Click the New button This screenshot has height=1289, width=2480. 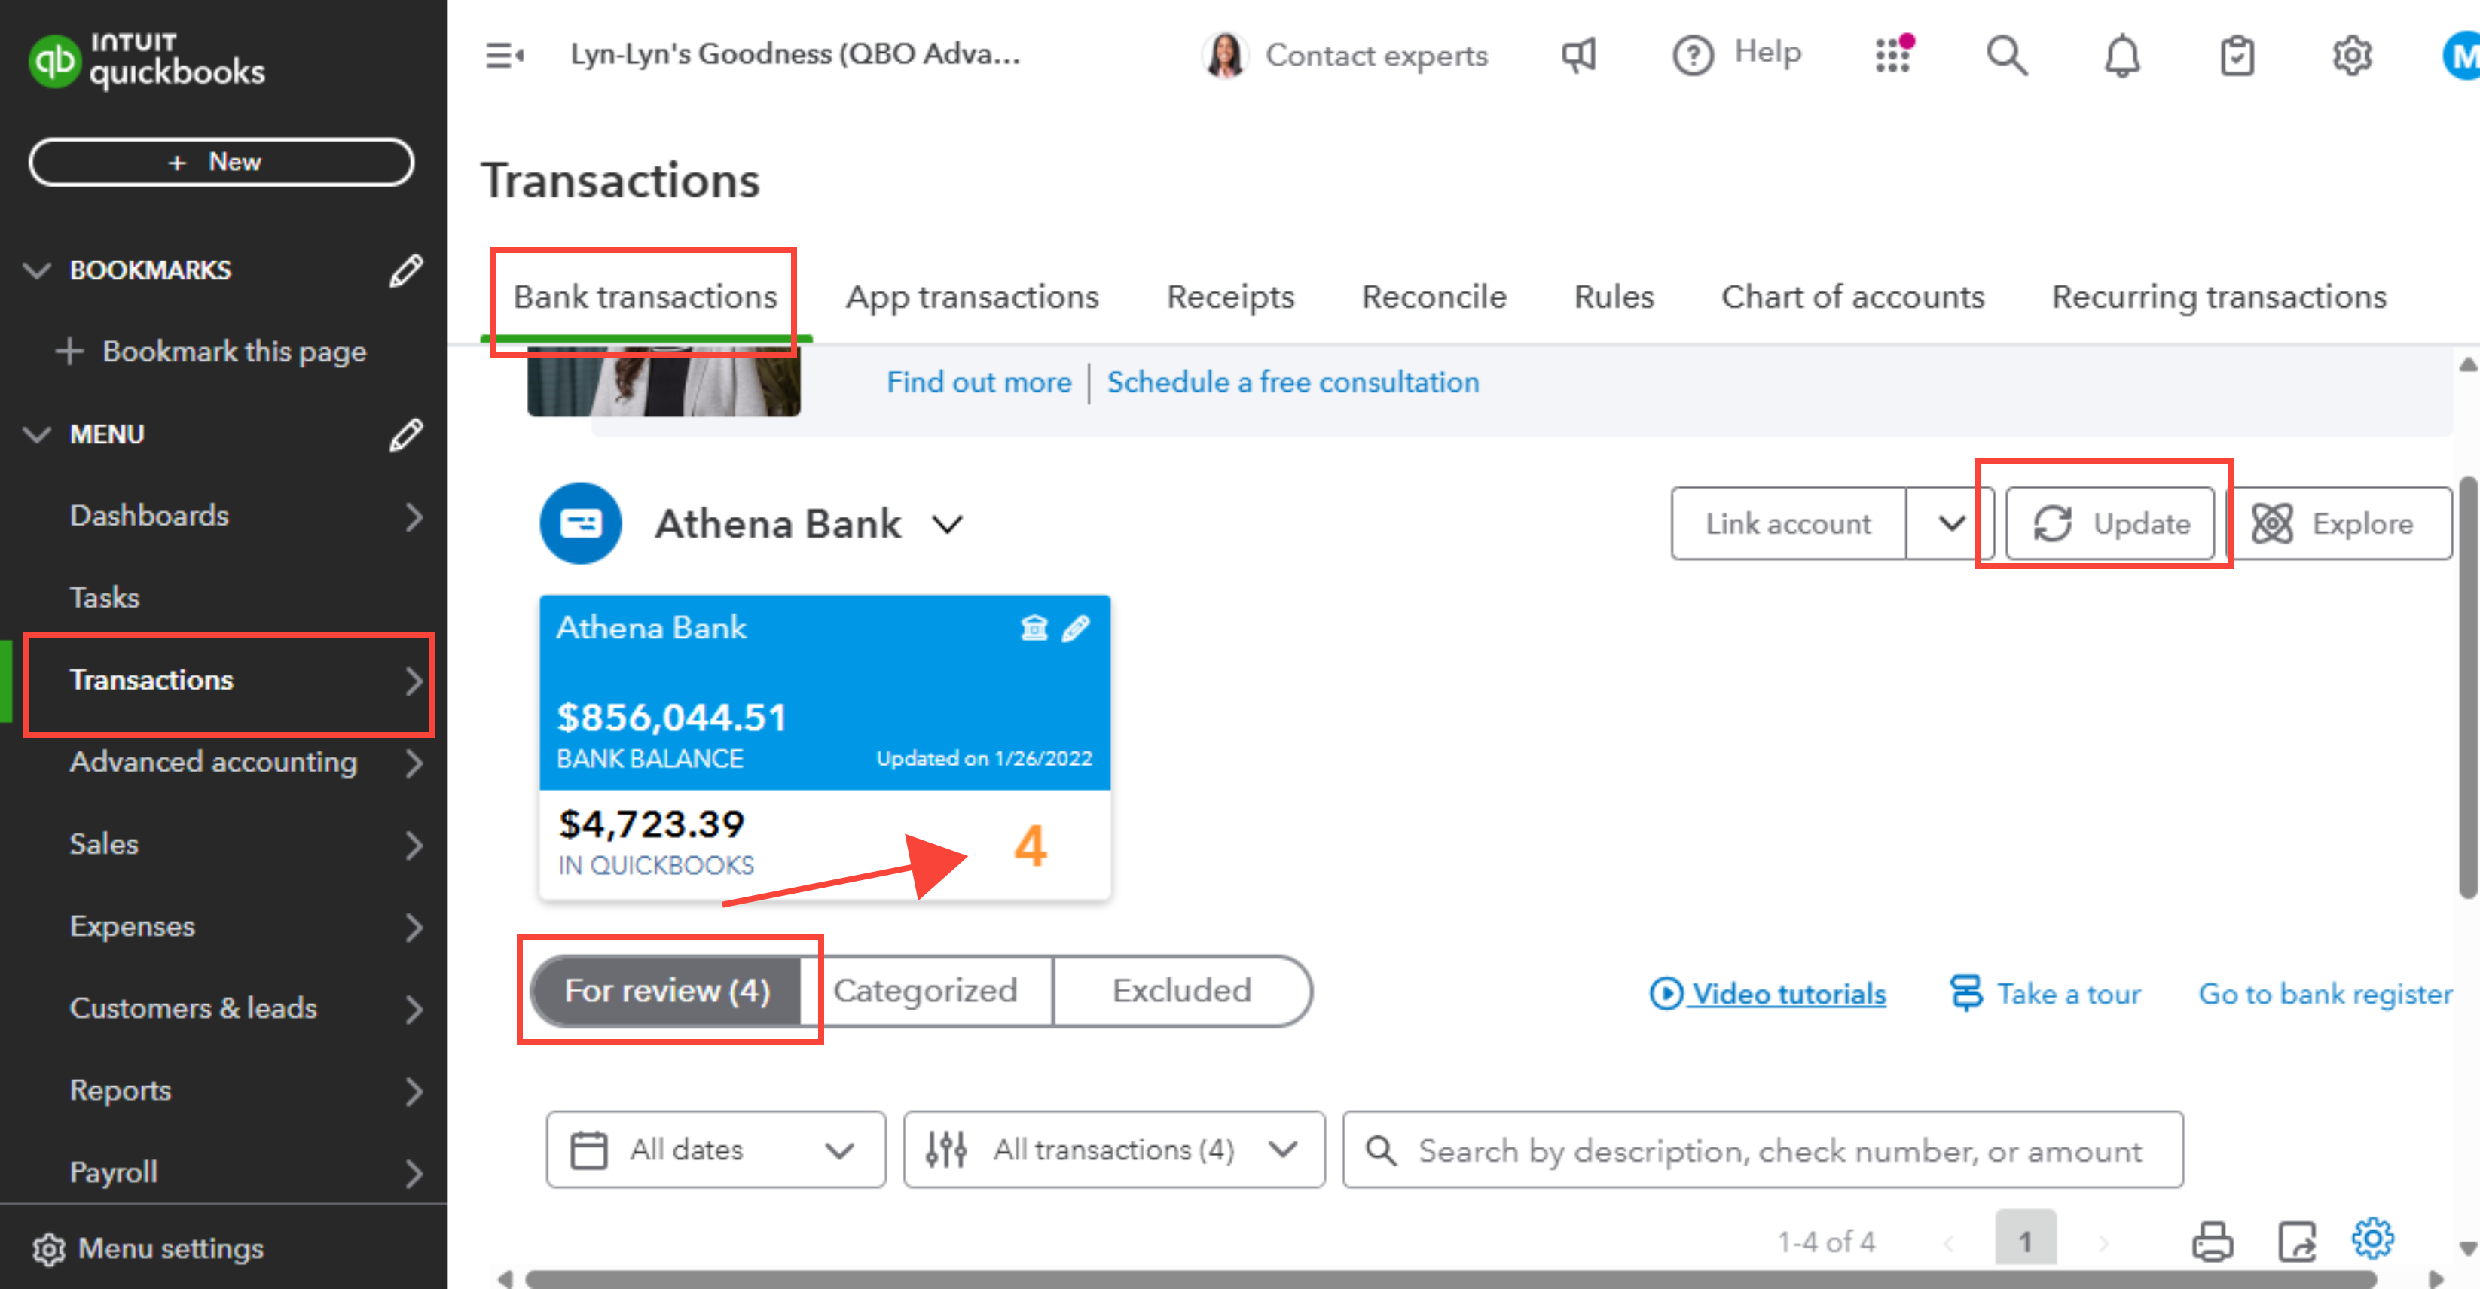tap(221, 162)
